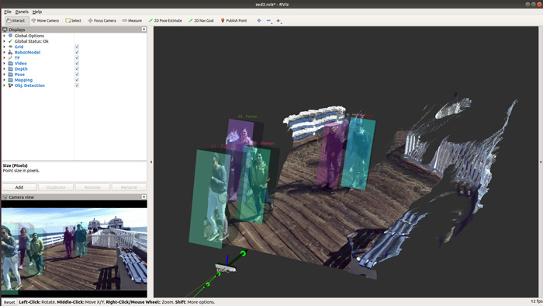Image resolution: width=543 pixels, height=306 pixels.
Task: Click the Camera view image
Action: (x=74, y=249)
